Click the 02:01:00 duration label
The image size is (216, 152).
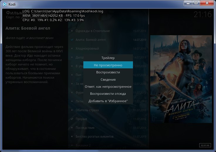(205, 145)
